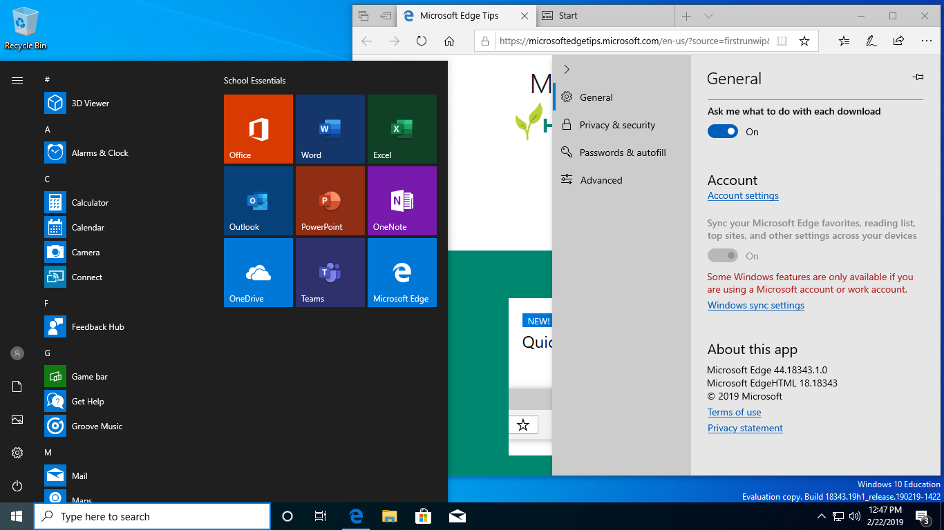Open Documents from the Start sidebar
Image resolution: width=944 pixels, height=530 pixels.
(x=17, y=386)
